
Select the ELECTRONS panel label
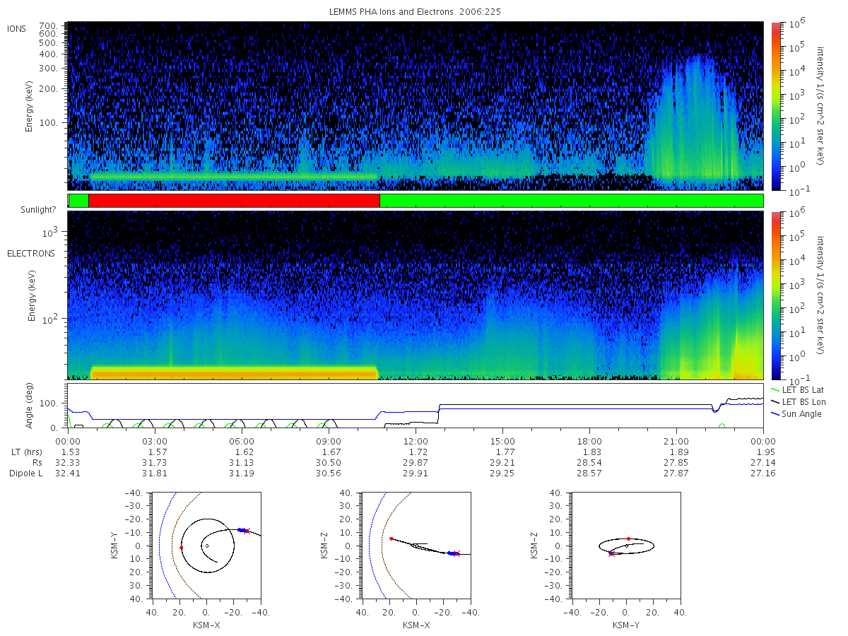30,253
